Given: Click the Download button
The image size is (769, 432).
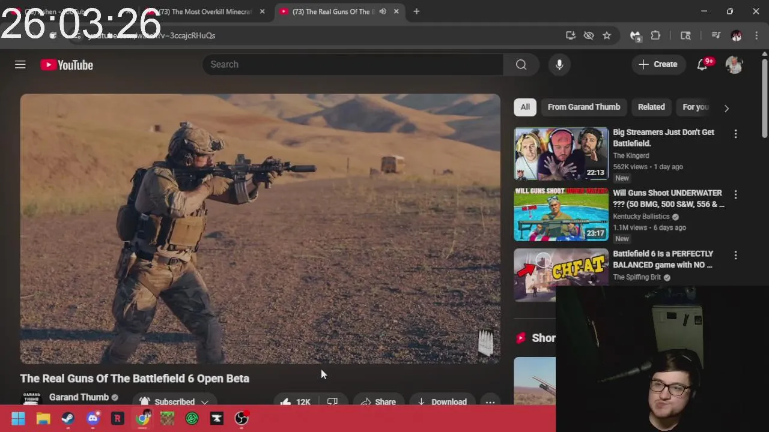Looking at the screenshot, I should 442,401.
